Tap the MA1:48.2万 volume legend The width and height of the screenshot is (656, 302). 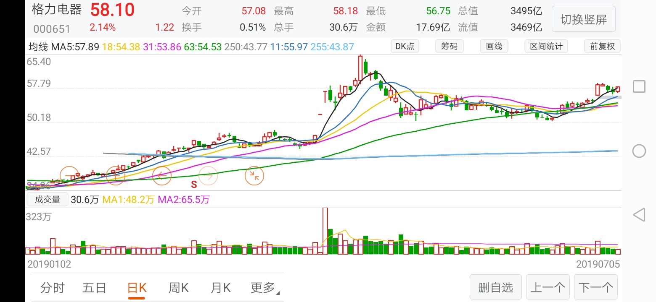click(x=129, y=200)
